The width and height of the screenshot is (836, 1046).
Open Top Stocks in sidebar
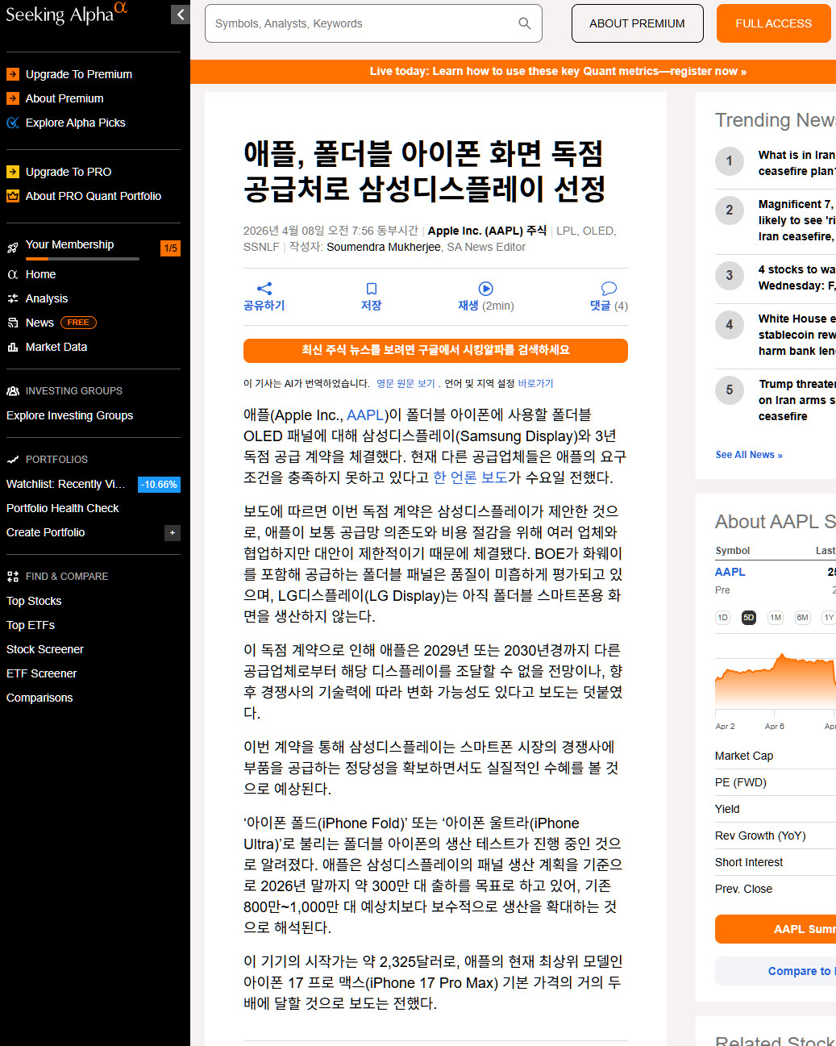[x=34, y=601]
